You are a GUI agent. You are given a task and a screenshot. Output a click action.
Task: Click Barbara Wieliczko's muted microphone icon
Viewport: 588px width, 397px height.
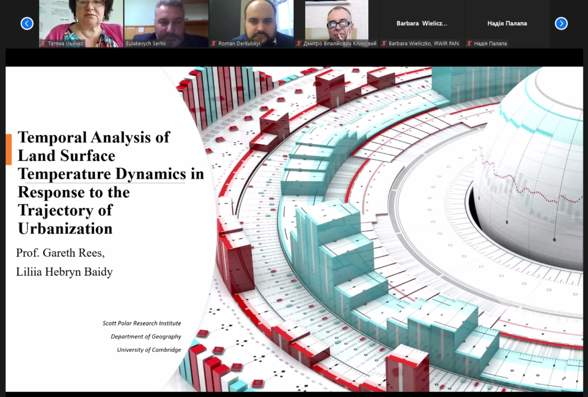click(x=385, y=43)
